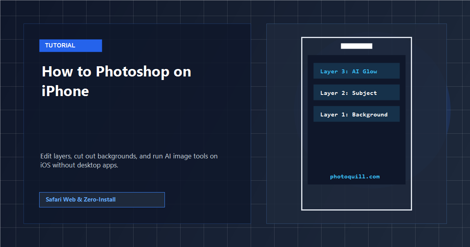Click the "How to Photoshop on iPhone" heading

[x=116, y=81]
